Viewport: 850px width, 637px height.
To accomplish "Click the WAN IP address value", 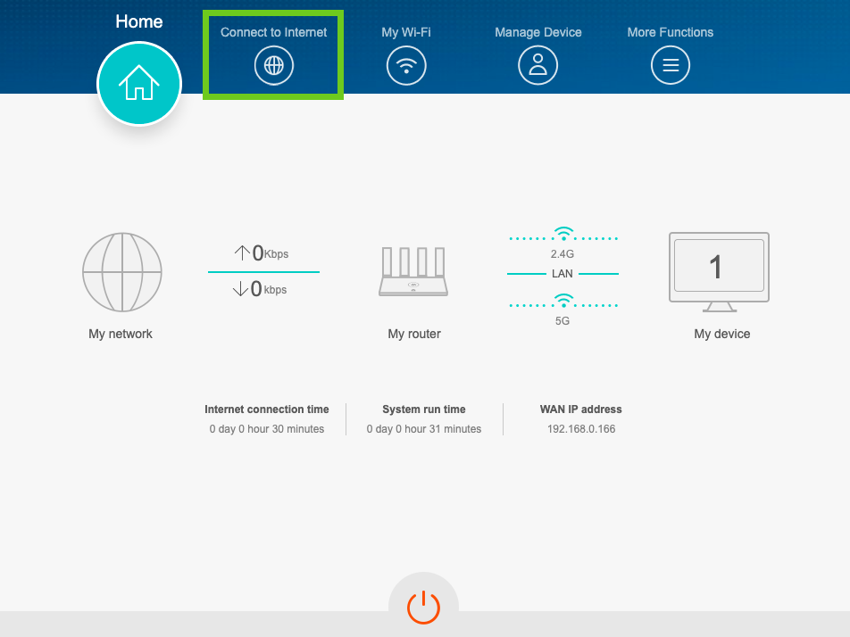I will [580, 429].
